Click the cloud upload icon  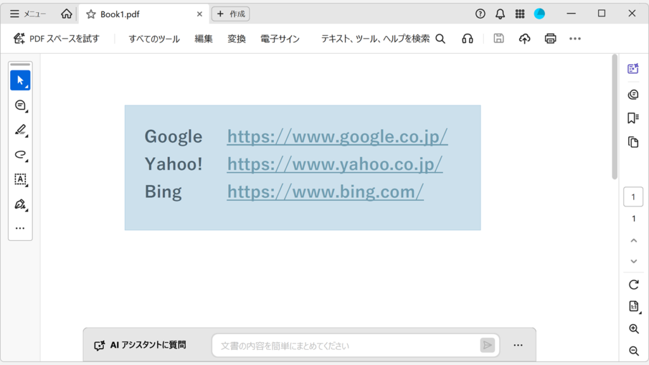click(x=524, y=39)
